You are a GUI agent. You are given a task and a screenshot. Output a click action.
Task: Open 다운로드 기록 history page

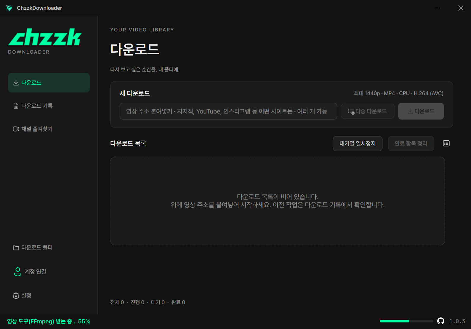click(49, 106)
